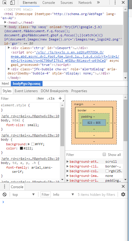
Task: Click the border box label
Action: (82, 110)
